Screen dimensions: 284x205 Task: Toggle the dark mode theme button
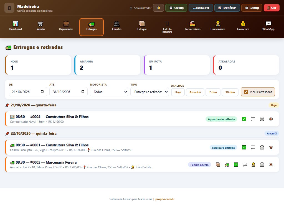(158, 8)
